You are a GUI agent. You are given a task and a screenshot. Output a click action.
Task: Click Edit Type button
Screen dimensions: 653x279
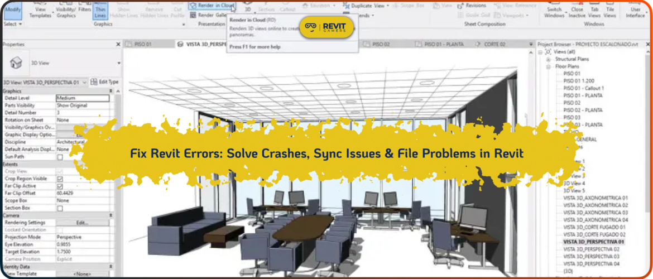click(104, 82)
